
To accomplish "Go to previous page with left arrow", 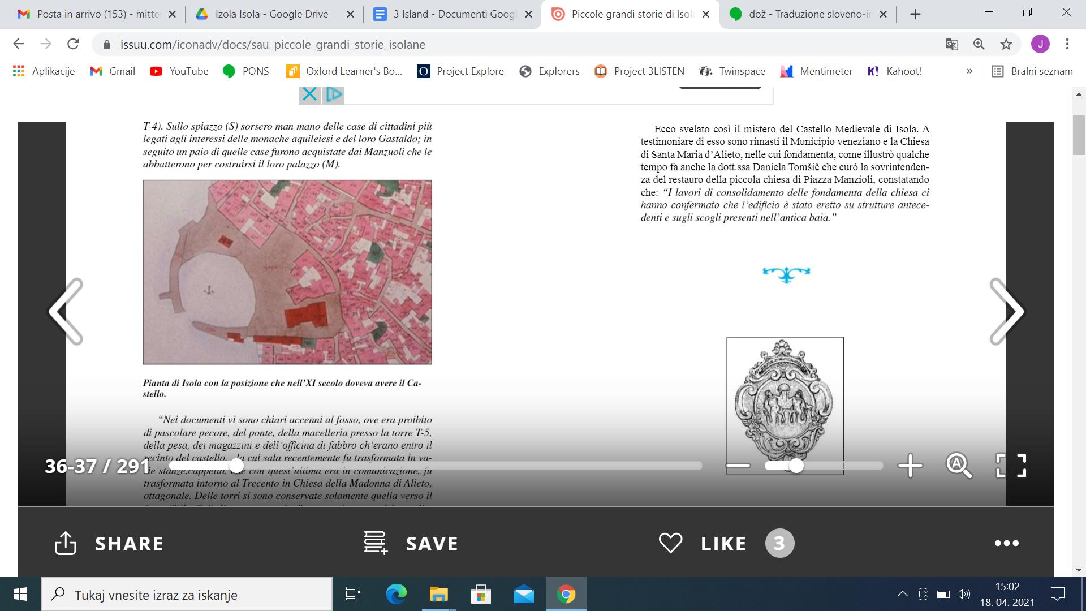I will pyautogui.click(x=66, y=311).
